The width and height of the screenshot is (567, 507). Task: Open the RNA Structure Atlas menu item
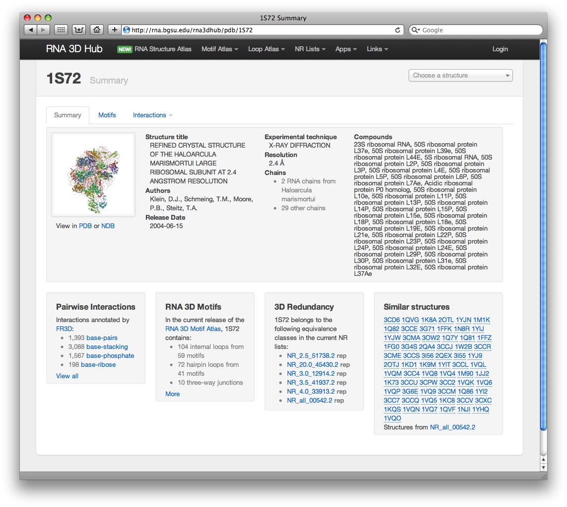click(162, 49)
